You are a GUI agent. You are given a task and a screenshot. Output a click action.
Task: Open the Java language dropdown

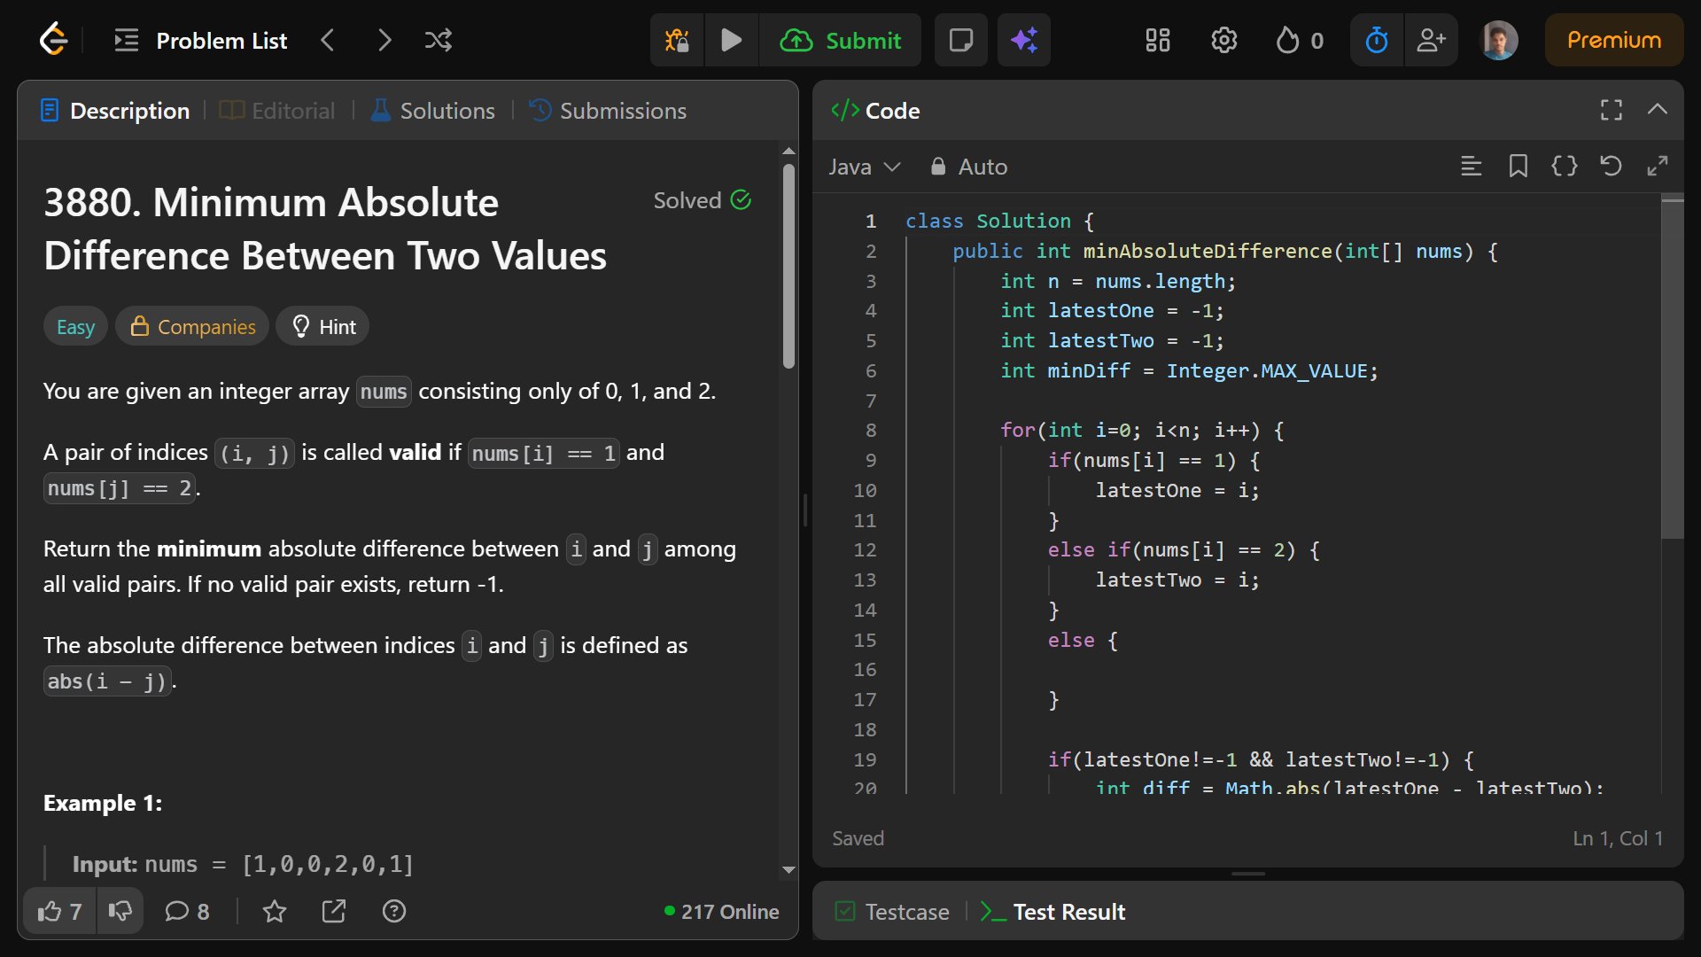864,167
